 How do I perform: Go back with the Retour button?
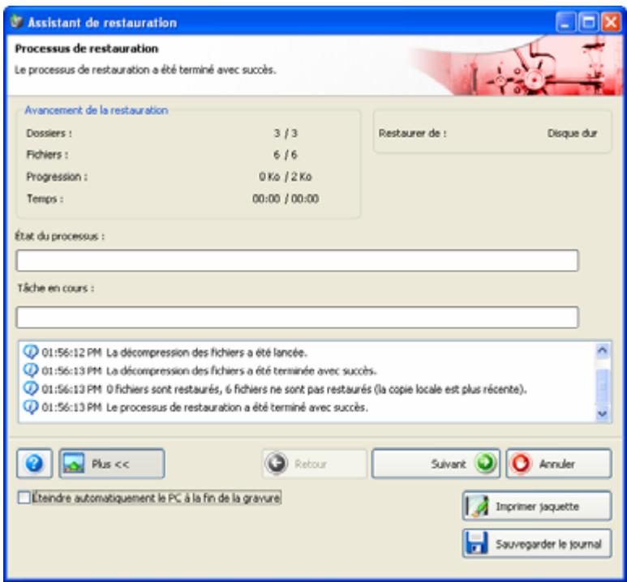(314, 464)
